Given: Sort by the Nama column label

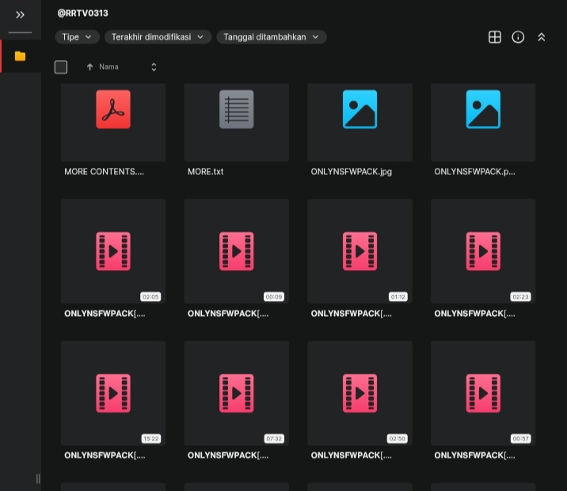Looking at the screenshot, I should (108, 67).
